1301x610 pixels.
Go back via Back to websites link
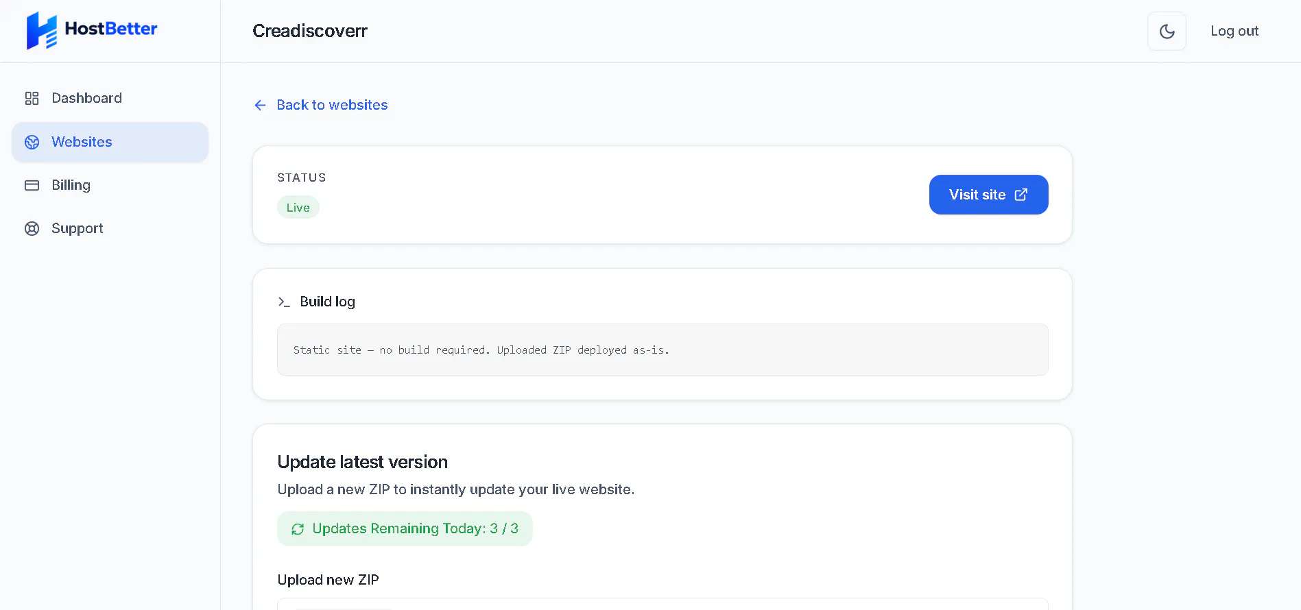click(x=320, y=105)
